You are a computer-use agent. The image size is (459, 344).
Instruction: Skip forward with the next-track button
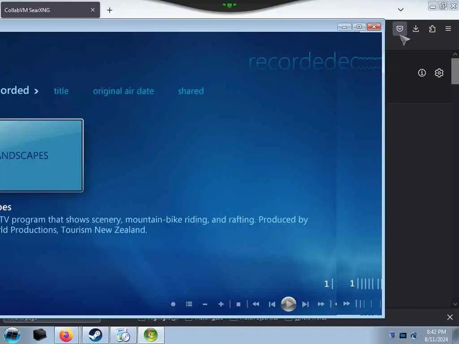pyautogui.click(x=305, y=304)
